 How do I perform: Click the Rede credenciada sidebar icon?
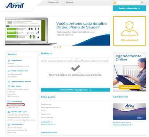(x=9, y=71)
